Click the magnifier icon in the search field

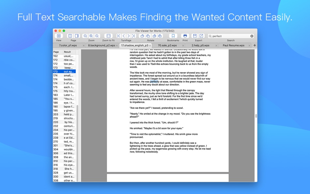point(210,36)
